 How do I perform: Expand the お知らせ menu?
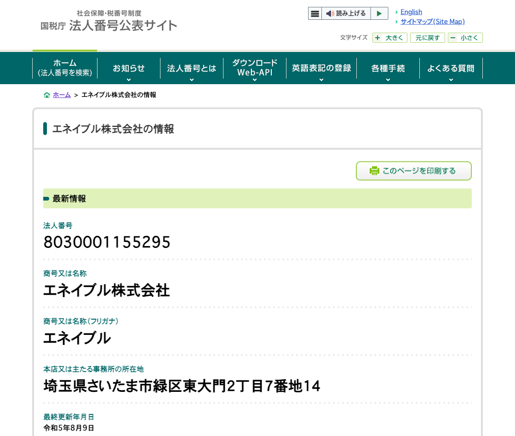tap(129, 69)
